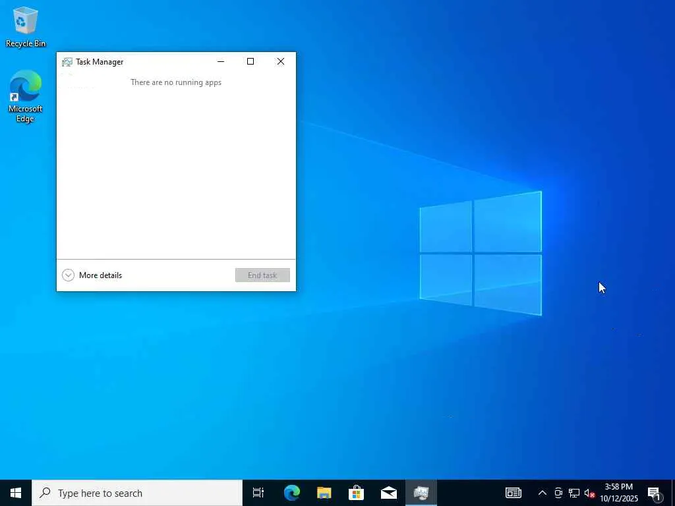Select the Microsoft Edge desktop shortcut
Image resolution: width=675 pixels, height=506 pixels.
coord(26,96)
